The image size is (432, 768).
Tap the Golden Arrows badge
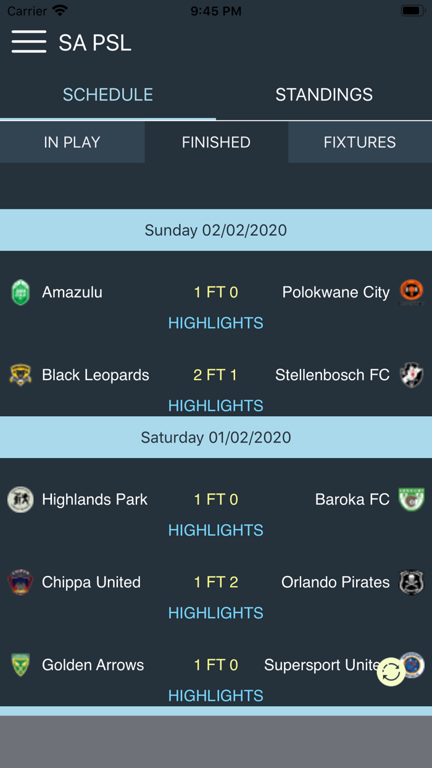[x=20, y=665]
